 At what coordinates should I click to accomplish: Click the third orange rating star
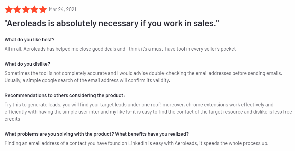tap(26, 9)
